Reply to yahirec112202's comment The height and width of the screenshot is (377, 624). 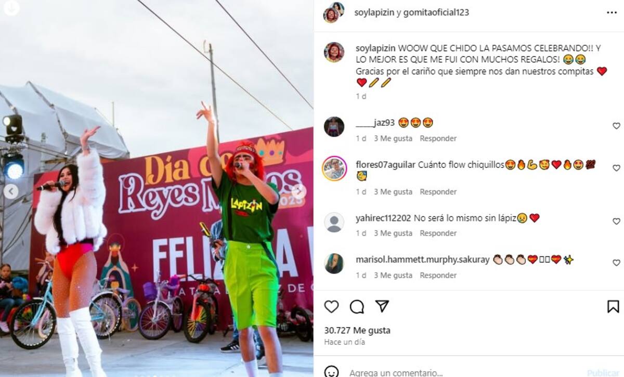(438, 233)
